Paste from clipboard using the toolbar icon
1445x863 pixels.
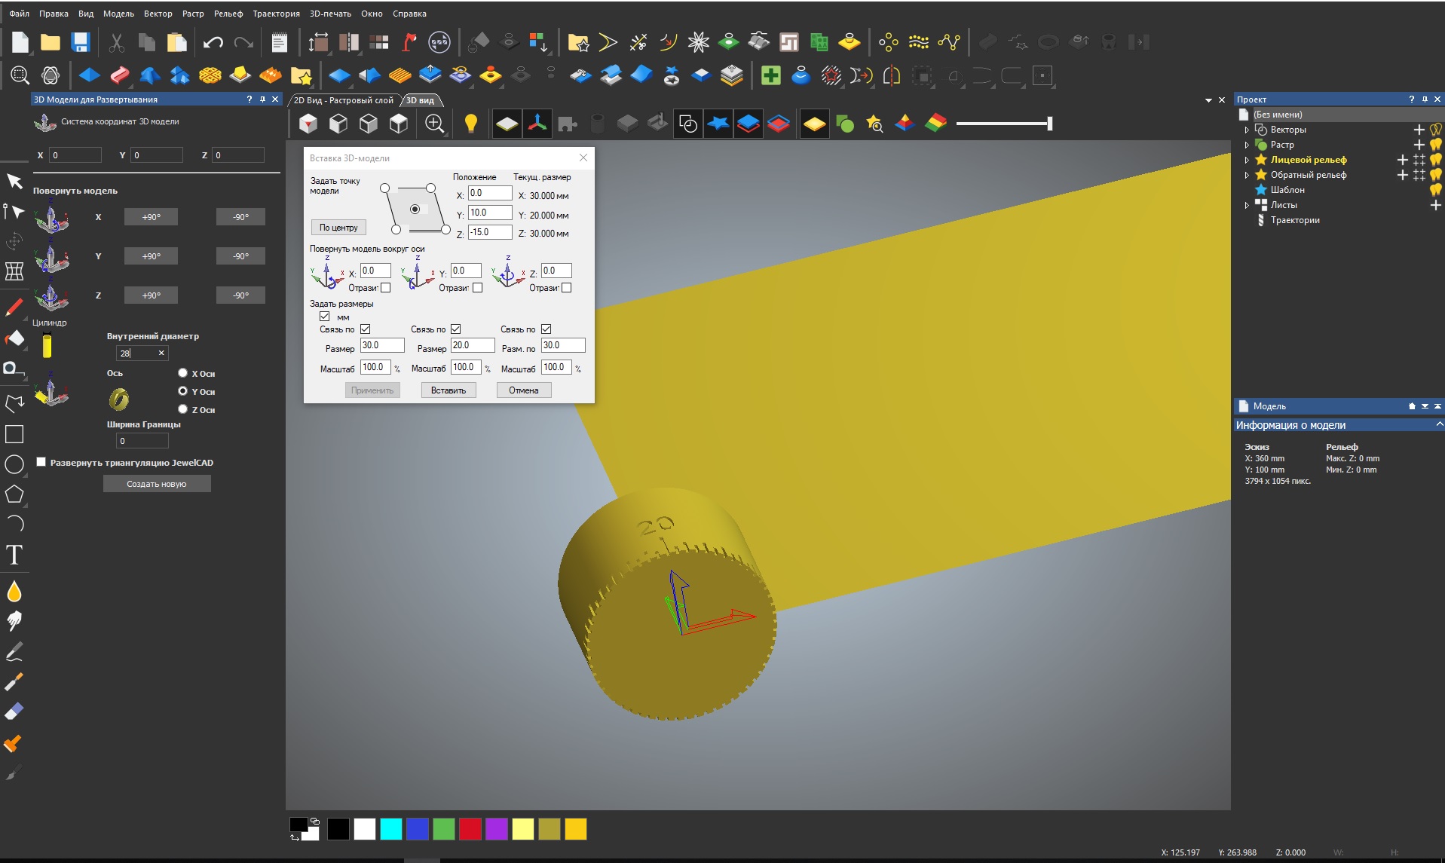tap(176, 42)
